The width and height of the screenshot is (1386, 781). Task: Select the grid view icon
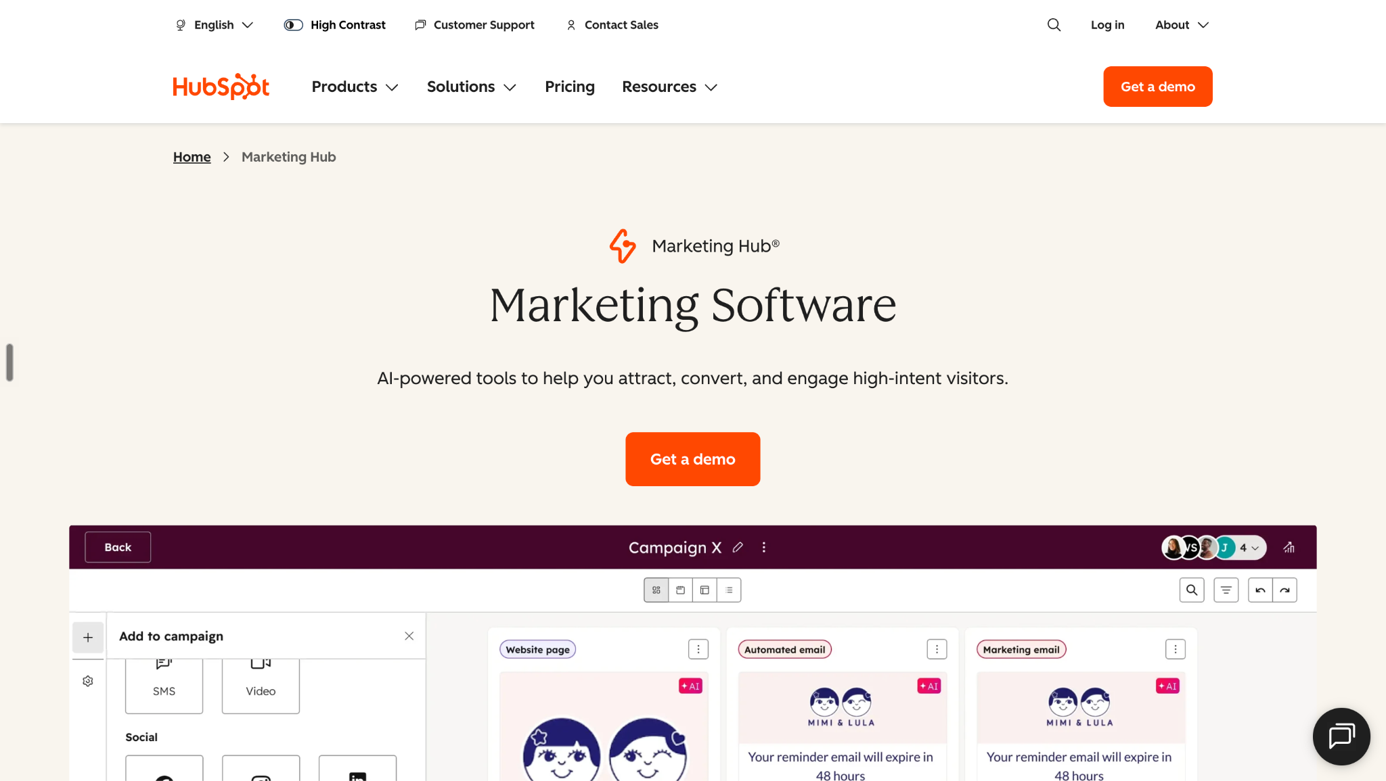coord(656,590)
